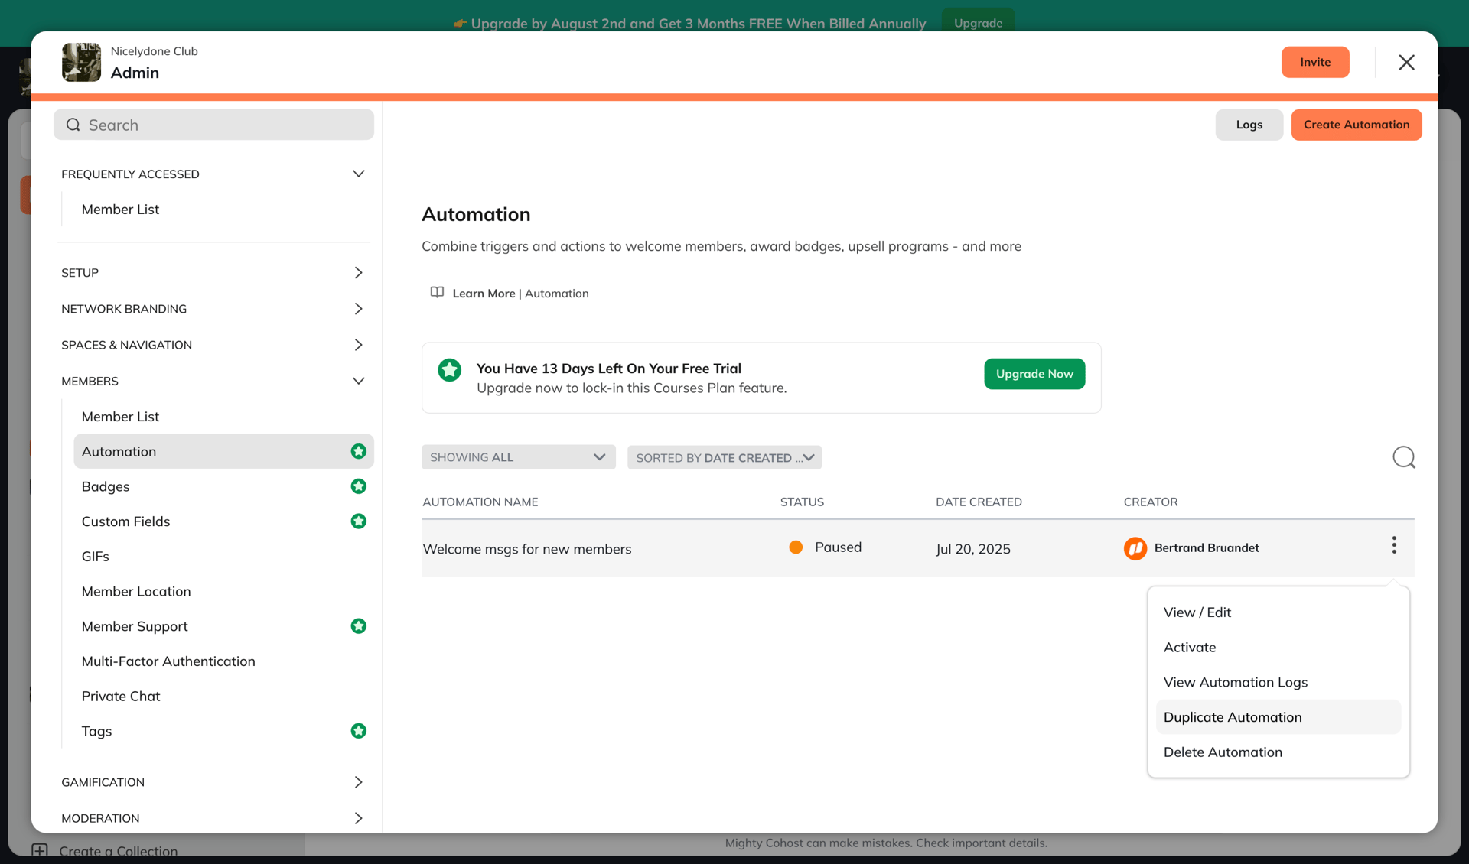The image size is (1469, 864).
Task: Click the Upgrade Now button
Action: tap(1034, 374)
